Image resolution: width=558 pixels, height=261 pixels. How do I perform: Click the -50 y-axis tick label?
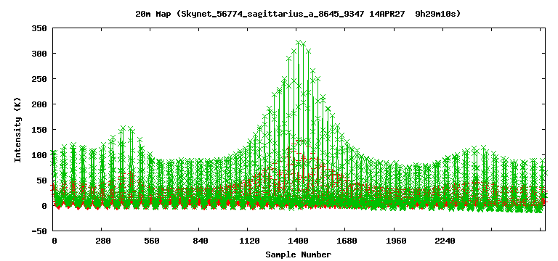[40, 231]
